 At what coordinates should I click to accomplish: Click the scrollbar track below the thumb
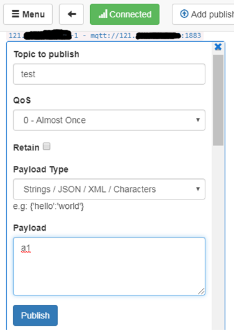pyautogui.click(x=218, y=237)
